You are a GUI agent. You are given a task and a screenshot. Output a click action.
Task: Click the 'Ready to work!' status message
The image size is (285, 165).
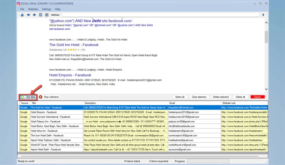(26, 161)
